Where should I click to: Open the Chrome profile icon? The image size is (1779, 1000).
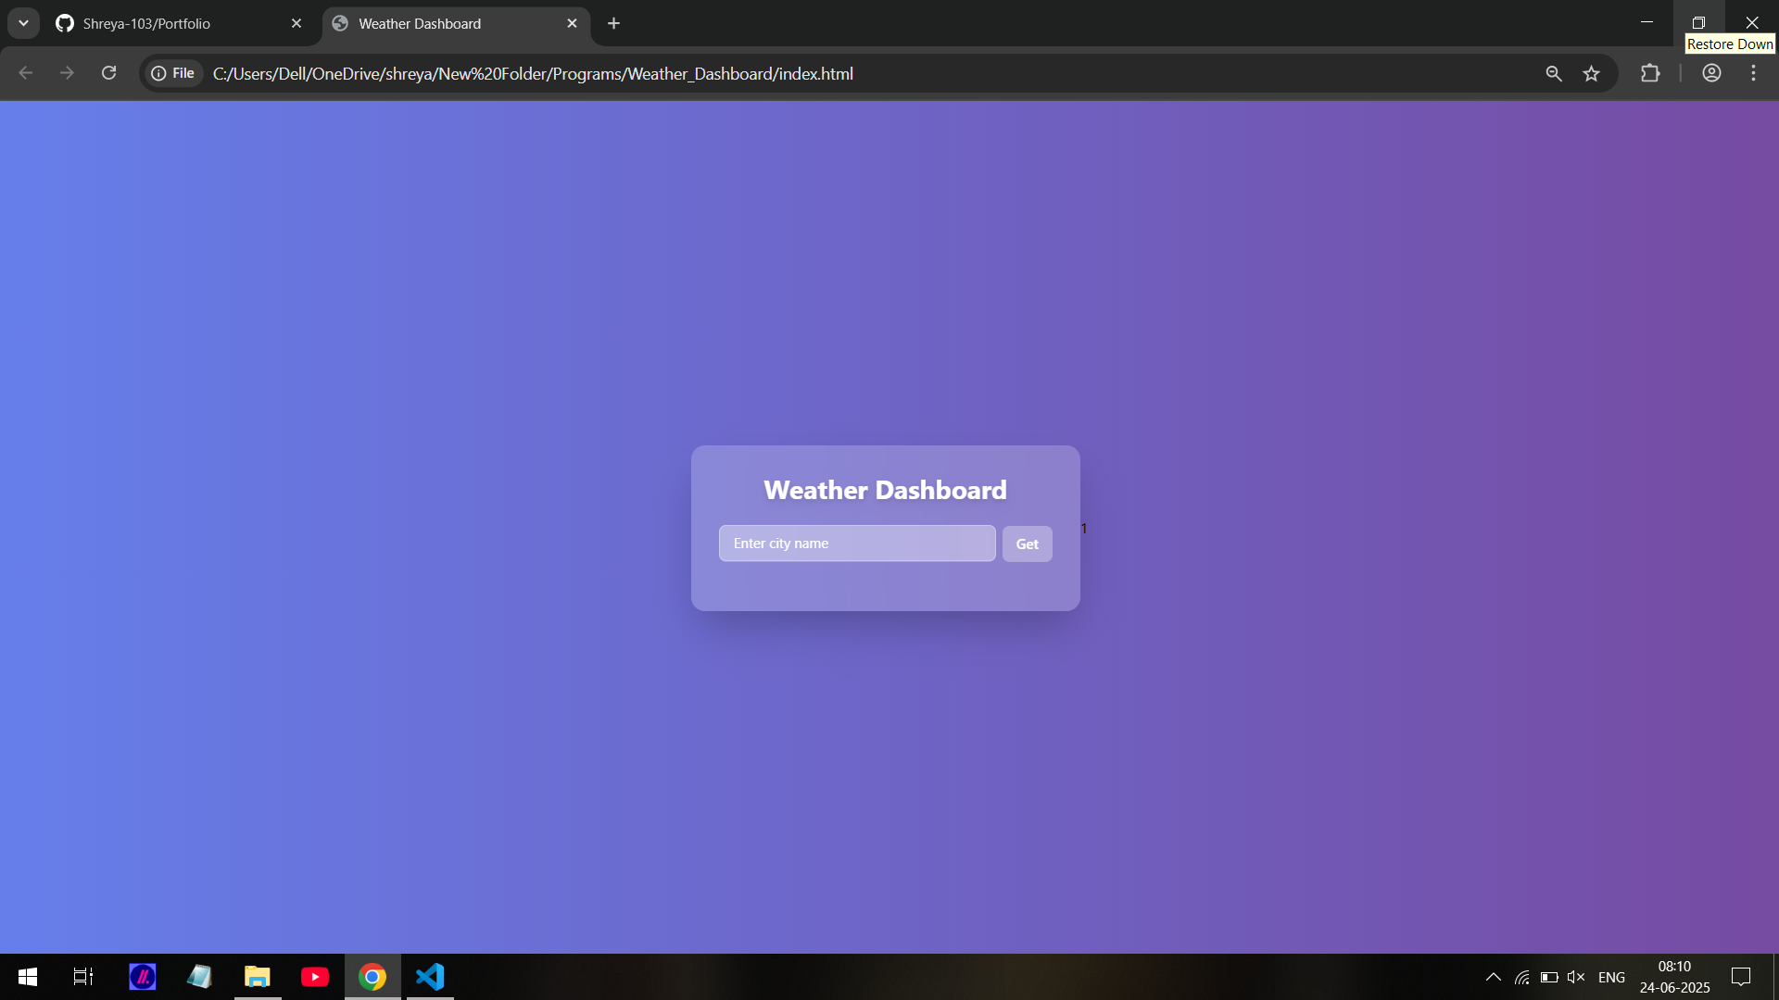[1711, 73]
